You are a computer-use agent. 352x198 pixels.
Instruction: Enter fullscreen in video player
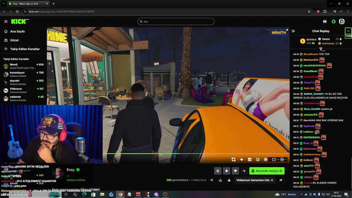(274, 159)
